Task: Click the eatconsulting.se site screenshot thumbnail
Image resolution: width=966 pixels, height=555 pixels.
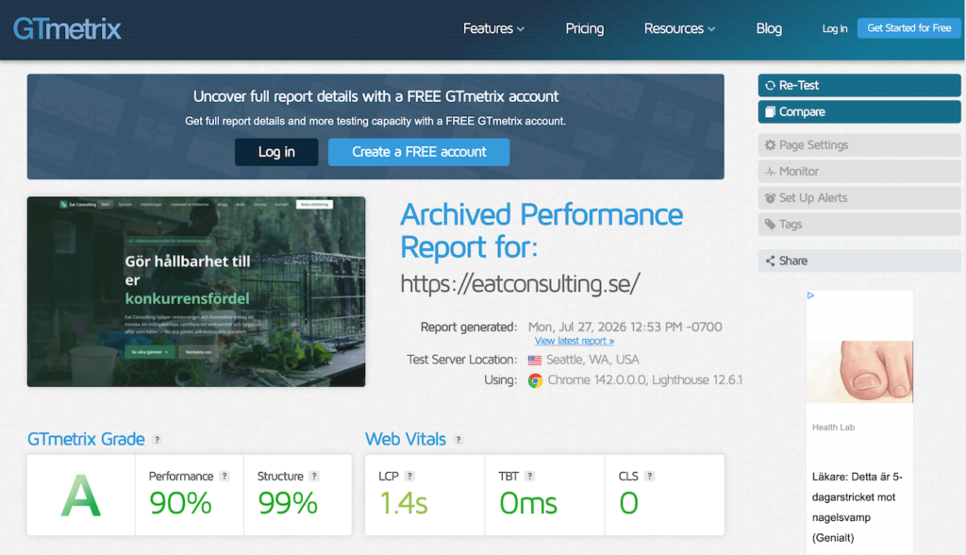Action: [x=196, y=292]
